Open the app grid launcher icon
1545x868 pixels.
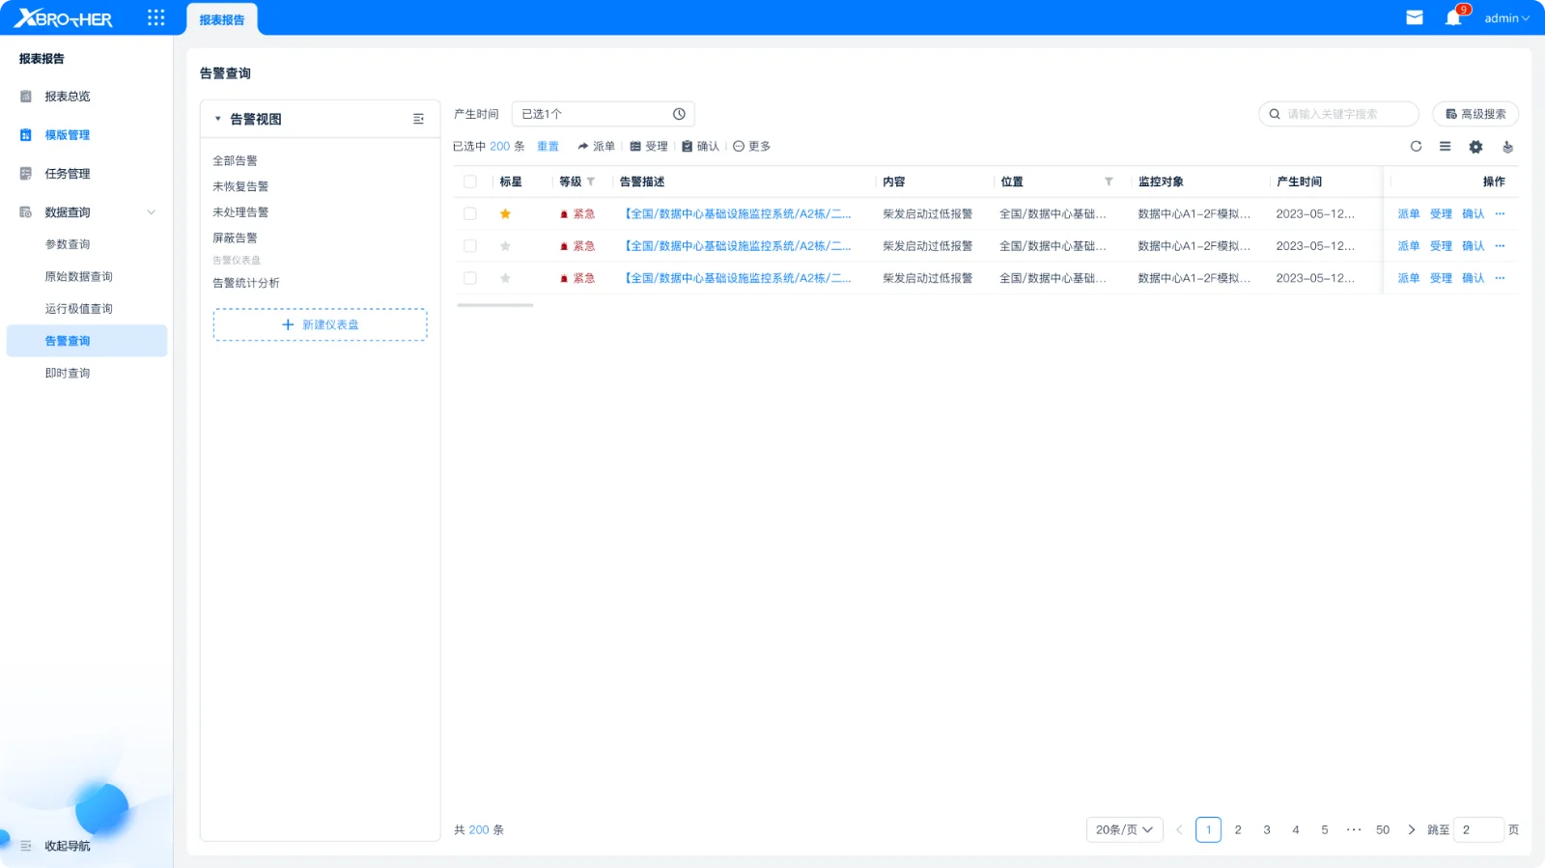[155, 17]
